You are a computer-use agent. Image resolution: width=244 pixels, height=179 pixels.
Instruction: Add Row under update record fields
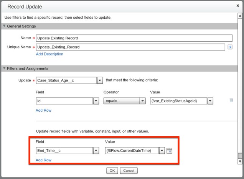pos(43,160)
